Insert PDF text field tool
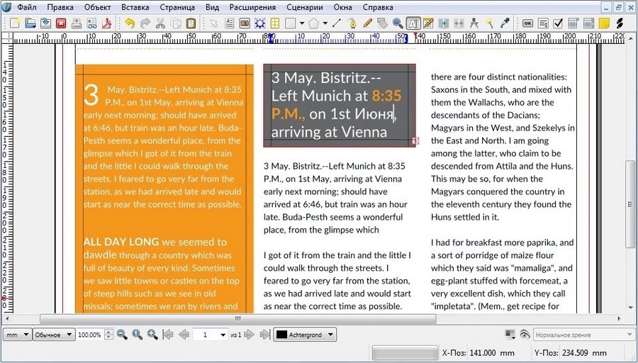Screen dimensions: 638x363 (543, 23)
